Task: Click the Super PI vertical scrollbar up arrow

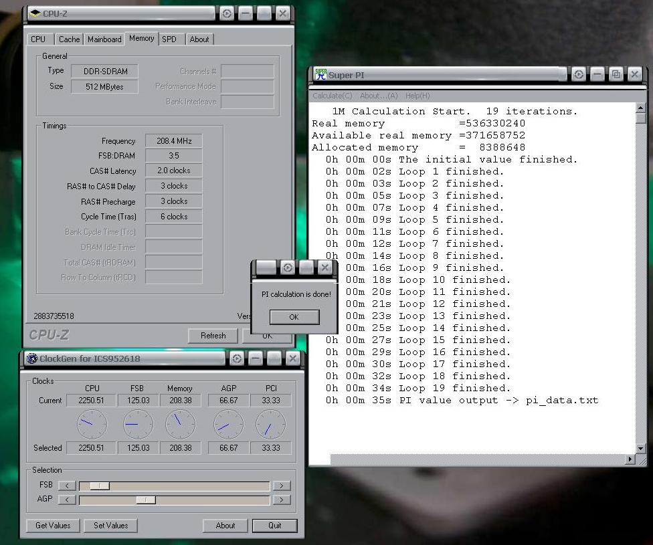Action: tap(641, 108)
